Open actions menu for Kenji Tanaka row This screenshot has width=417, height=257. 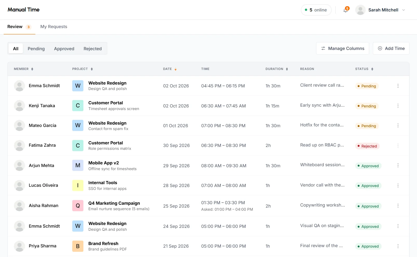(398, 106)
